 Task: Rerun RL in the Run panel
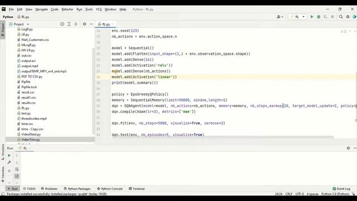click(x=9, y=155)
